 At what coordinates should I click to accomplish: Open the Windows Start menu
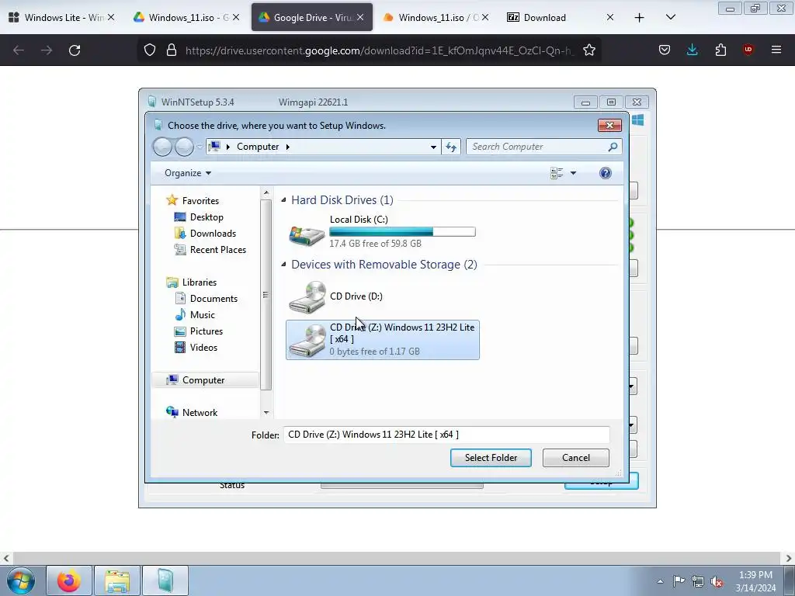point(21,580)
